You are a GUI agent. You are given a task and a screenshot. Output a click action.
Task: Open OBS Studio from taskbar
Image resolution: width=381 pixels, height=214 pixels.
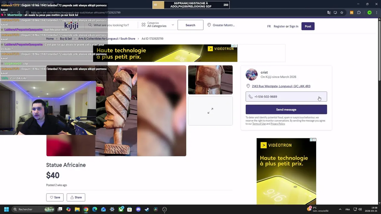click(164, 209)
